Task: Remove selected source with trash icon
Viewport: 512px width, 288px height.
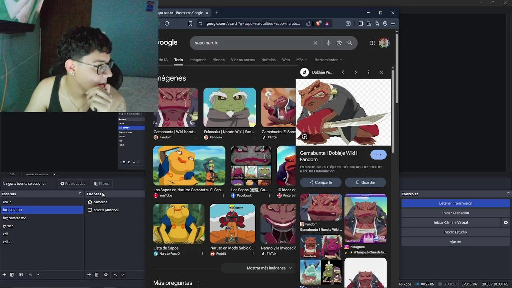Action: (x=96, y=275)
